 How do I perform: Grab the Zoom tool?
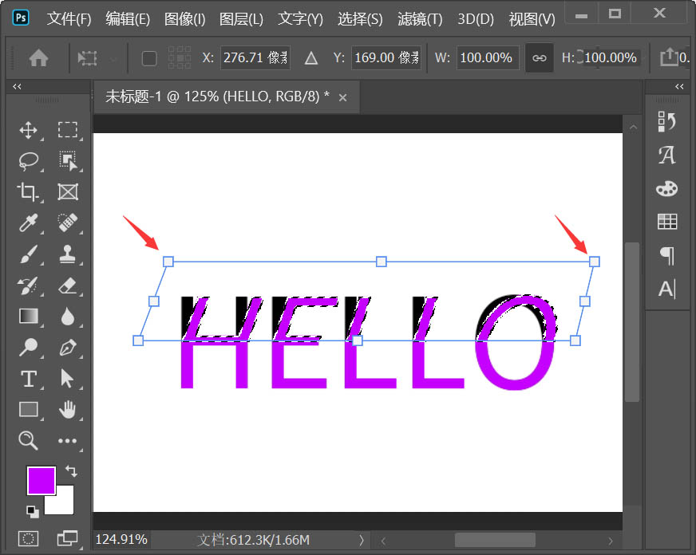point(29,441)
